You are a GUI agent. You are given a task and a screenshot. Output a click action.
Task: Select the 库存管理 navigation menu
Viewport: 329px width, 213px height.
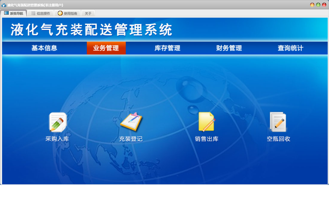167,48
